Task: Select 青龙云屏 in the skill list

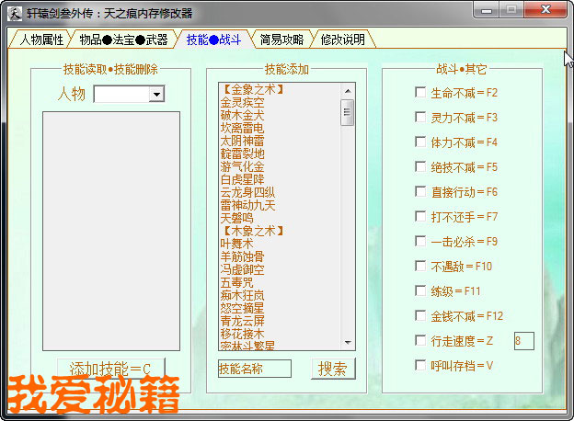Action: (x=242, y=322)
